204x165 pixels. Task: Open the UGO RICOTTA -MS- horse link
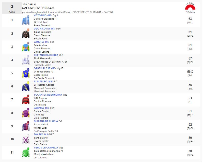(x=45, y=29)
